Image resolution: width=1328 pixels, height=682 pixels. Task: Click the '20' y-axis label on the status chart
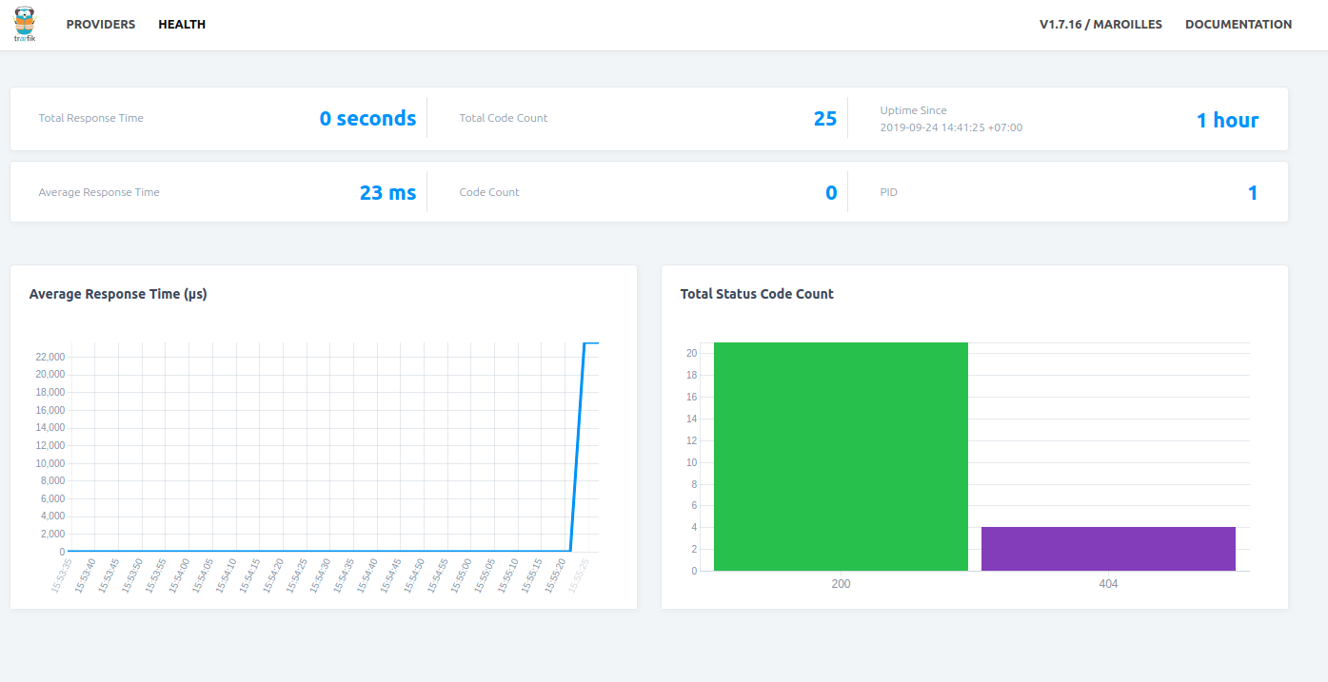point(692,353)
